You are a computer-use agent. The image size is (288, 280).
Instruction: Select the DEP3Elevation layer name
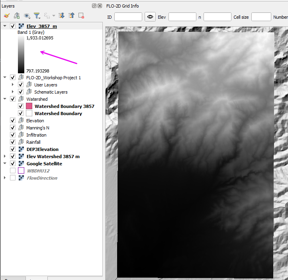click(42, 149)
